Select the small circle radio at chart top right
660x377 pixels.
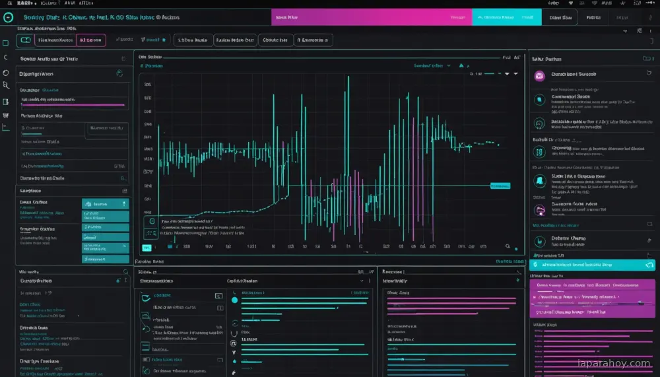tap(471, 74)
